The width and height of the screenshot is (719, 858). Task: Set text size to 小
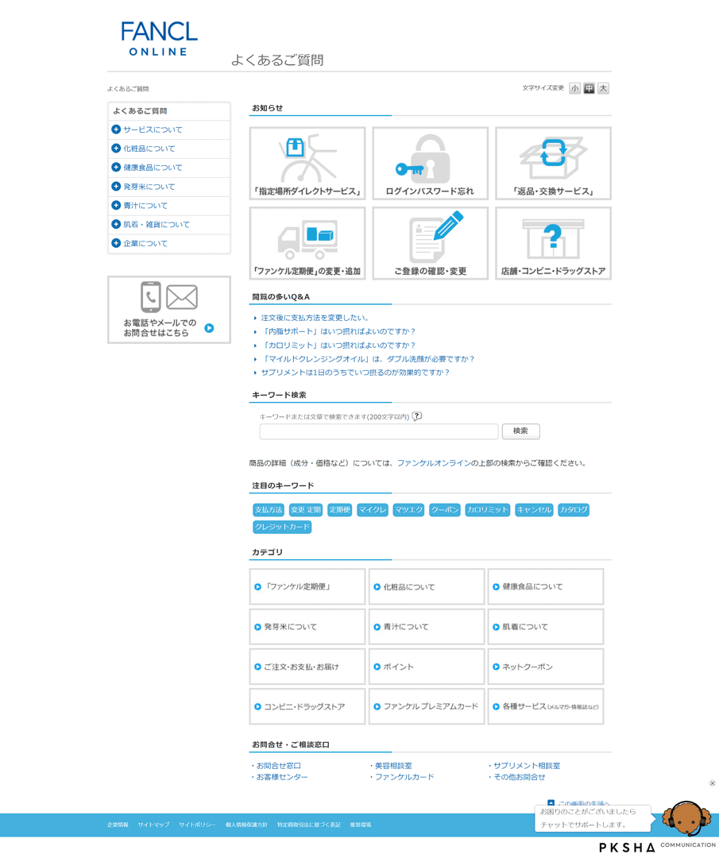coord(574,88)
